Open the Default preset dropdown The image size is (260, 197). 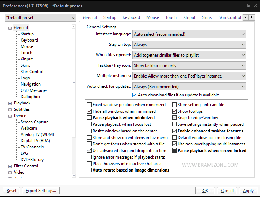pos(40,17)
